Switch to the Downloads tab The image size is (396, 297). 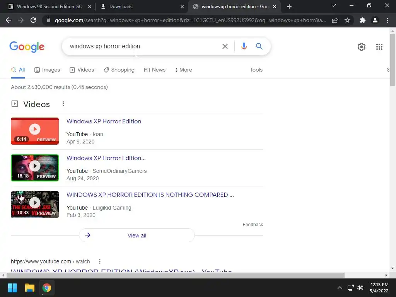[x=121, y=7]
